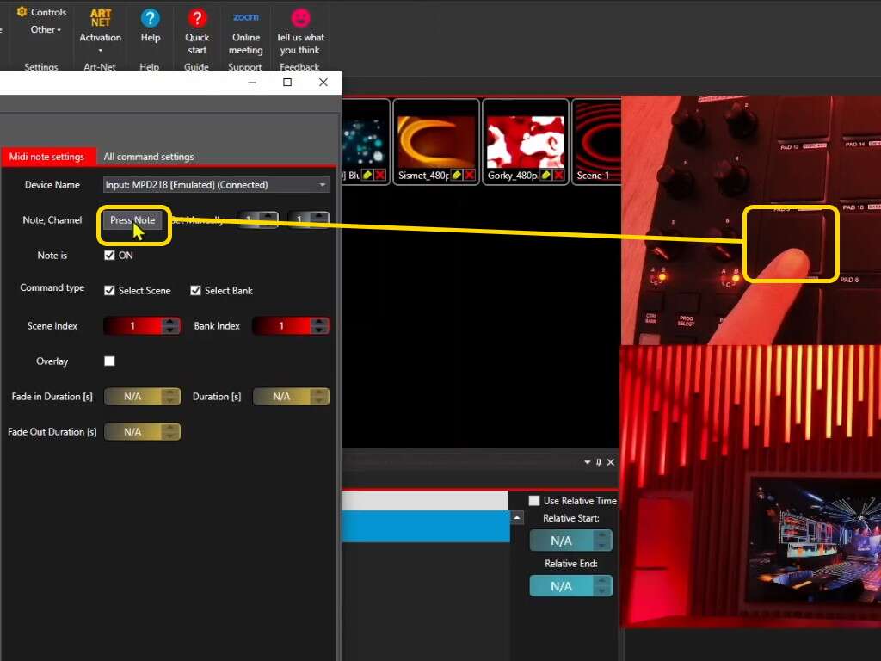Start an Online meeting via the zoom icon
The width and height of the screenshot is (881, 661).
tap(245, 17)
